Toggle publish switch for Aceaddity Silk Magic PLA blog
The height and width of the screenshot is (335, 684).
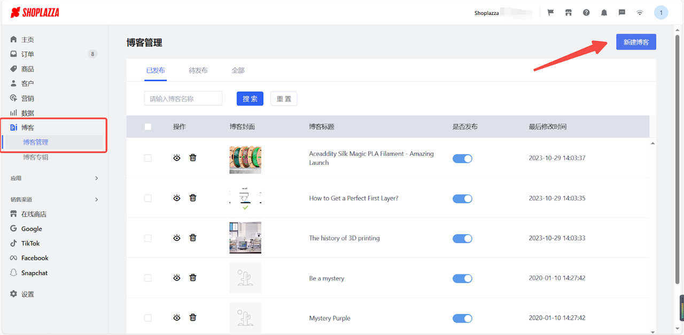pos(462,158)
